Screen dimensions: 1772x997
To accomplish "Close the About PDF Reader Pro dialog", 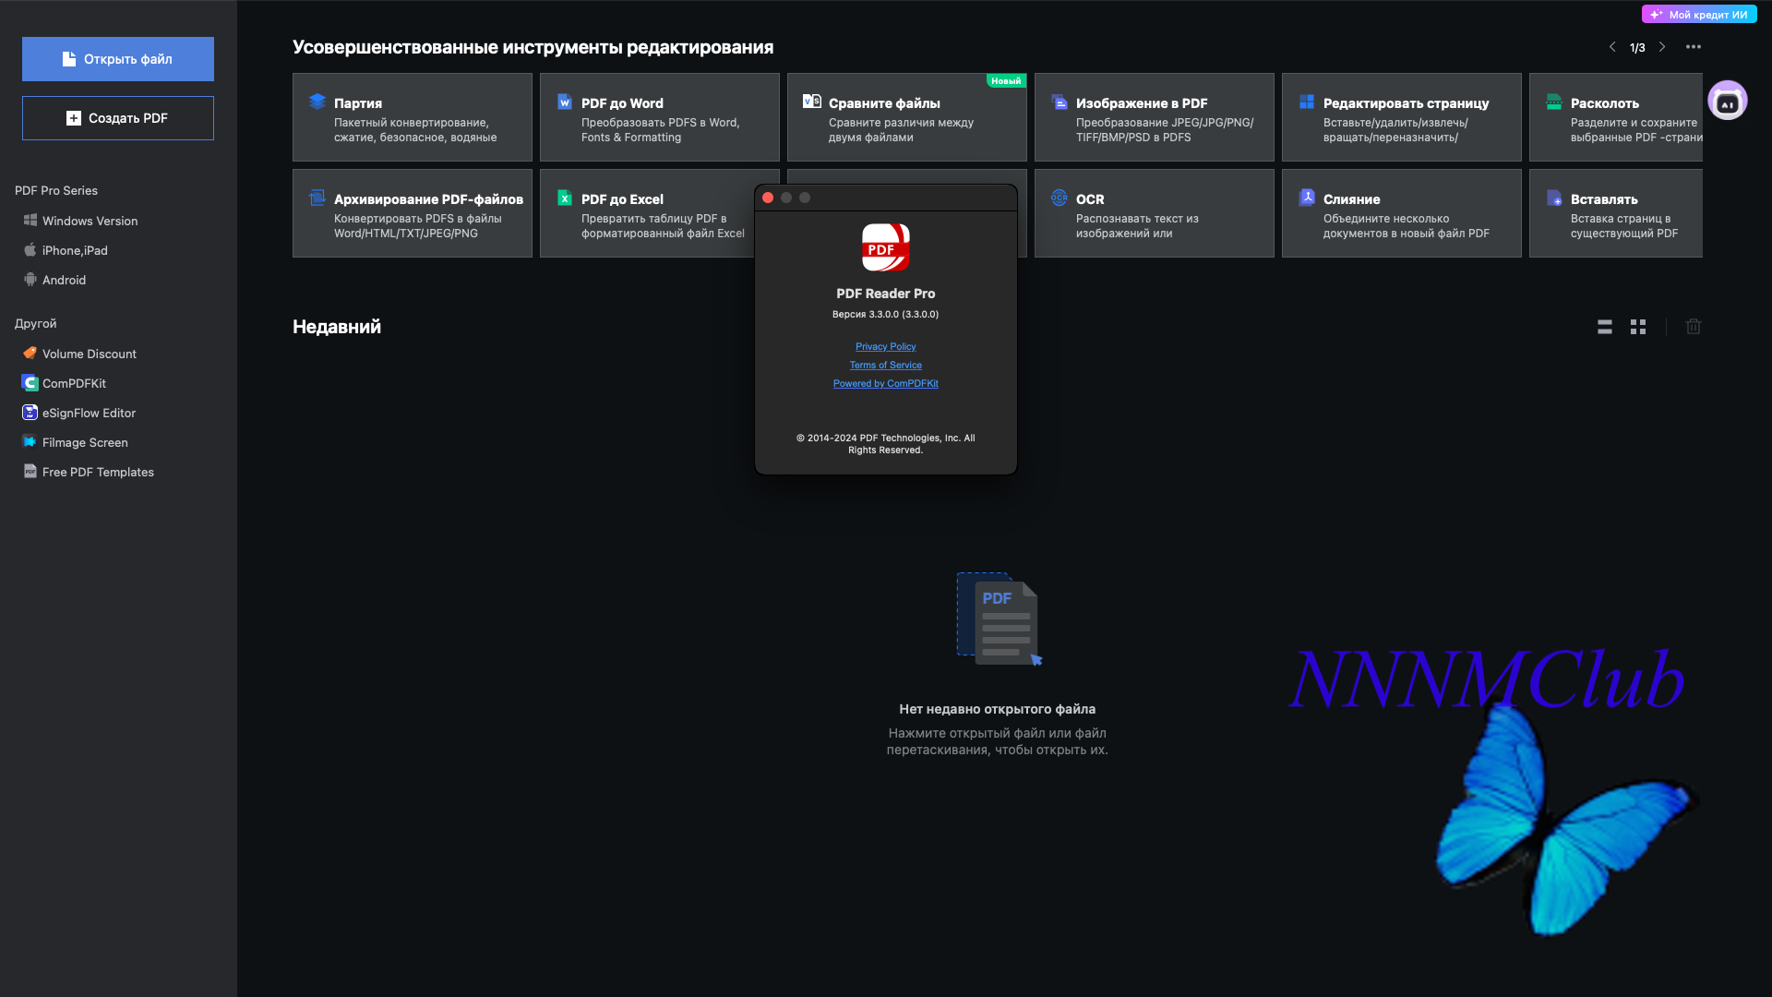I will click(768, 198).
